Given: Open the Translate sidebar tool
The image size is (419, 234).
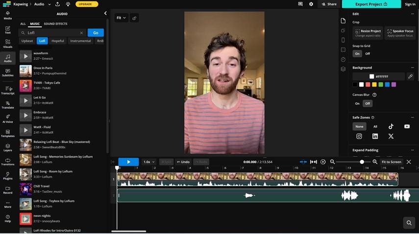Looking at the screenshot, I should (x=7, y=105).
